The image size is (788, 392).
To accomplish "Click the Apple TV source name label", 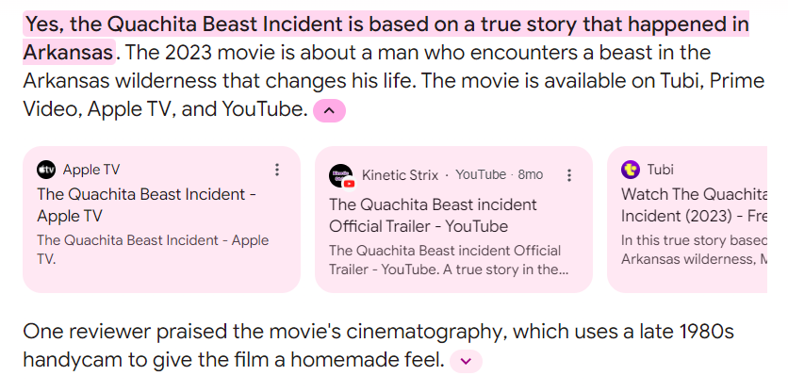I will point(91,170).
